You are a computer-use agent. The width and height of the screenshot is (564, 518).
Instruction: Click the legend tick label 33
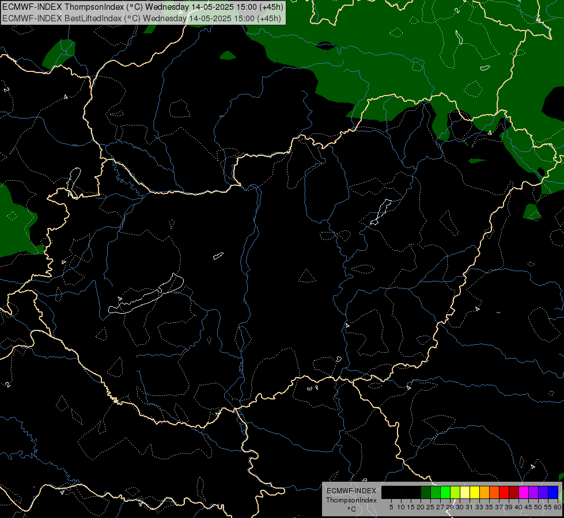[x=479, y=507]
